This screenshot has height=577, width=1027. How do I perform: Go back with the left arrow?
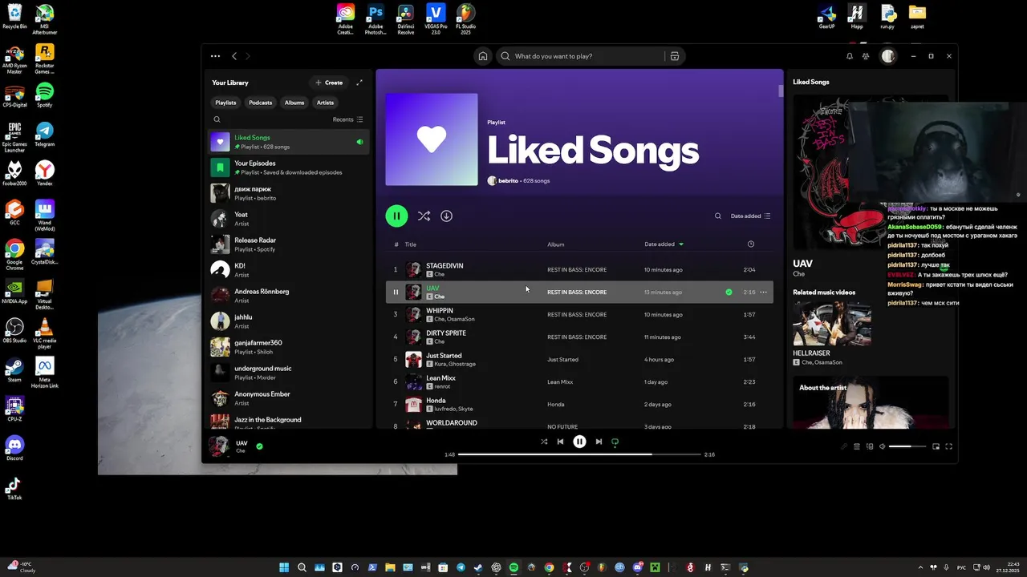click(x=234, y=56)
